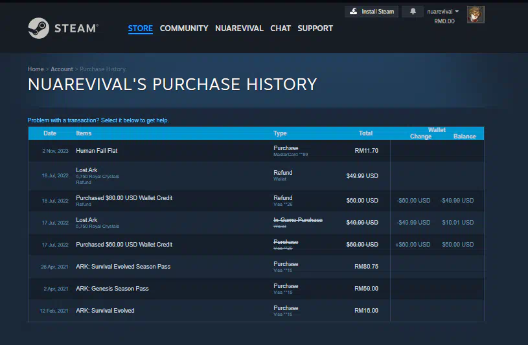The width and height of the screenshot is (528, 345).
Task: Select the ARK: Survival Evolved 12 Feb row
Action: 256,311
